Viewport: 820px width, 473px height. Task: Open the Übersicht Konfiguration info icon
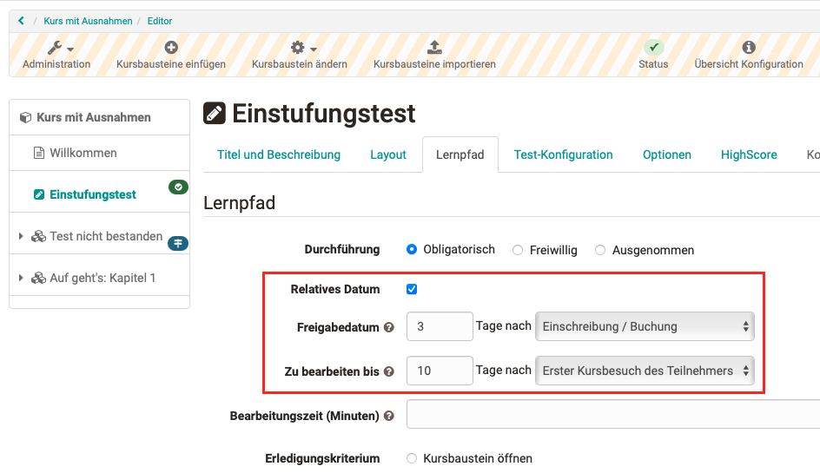point(749,48)
